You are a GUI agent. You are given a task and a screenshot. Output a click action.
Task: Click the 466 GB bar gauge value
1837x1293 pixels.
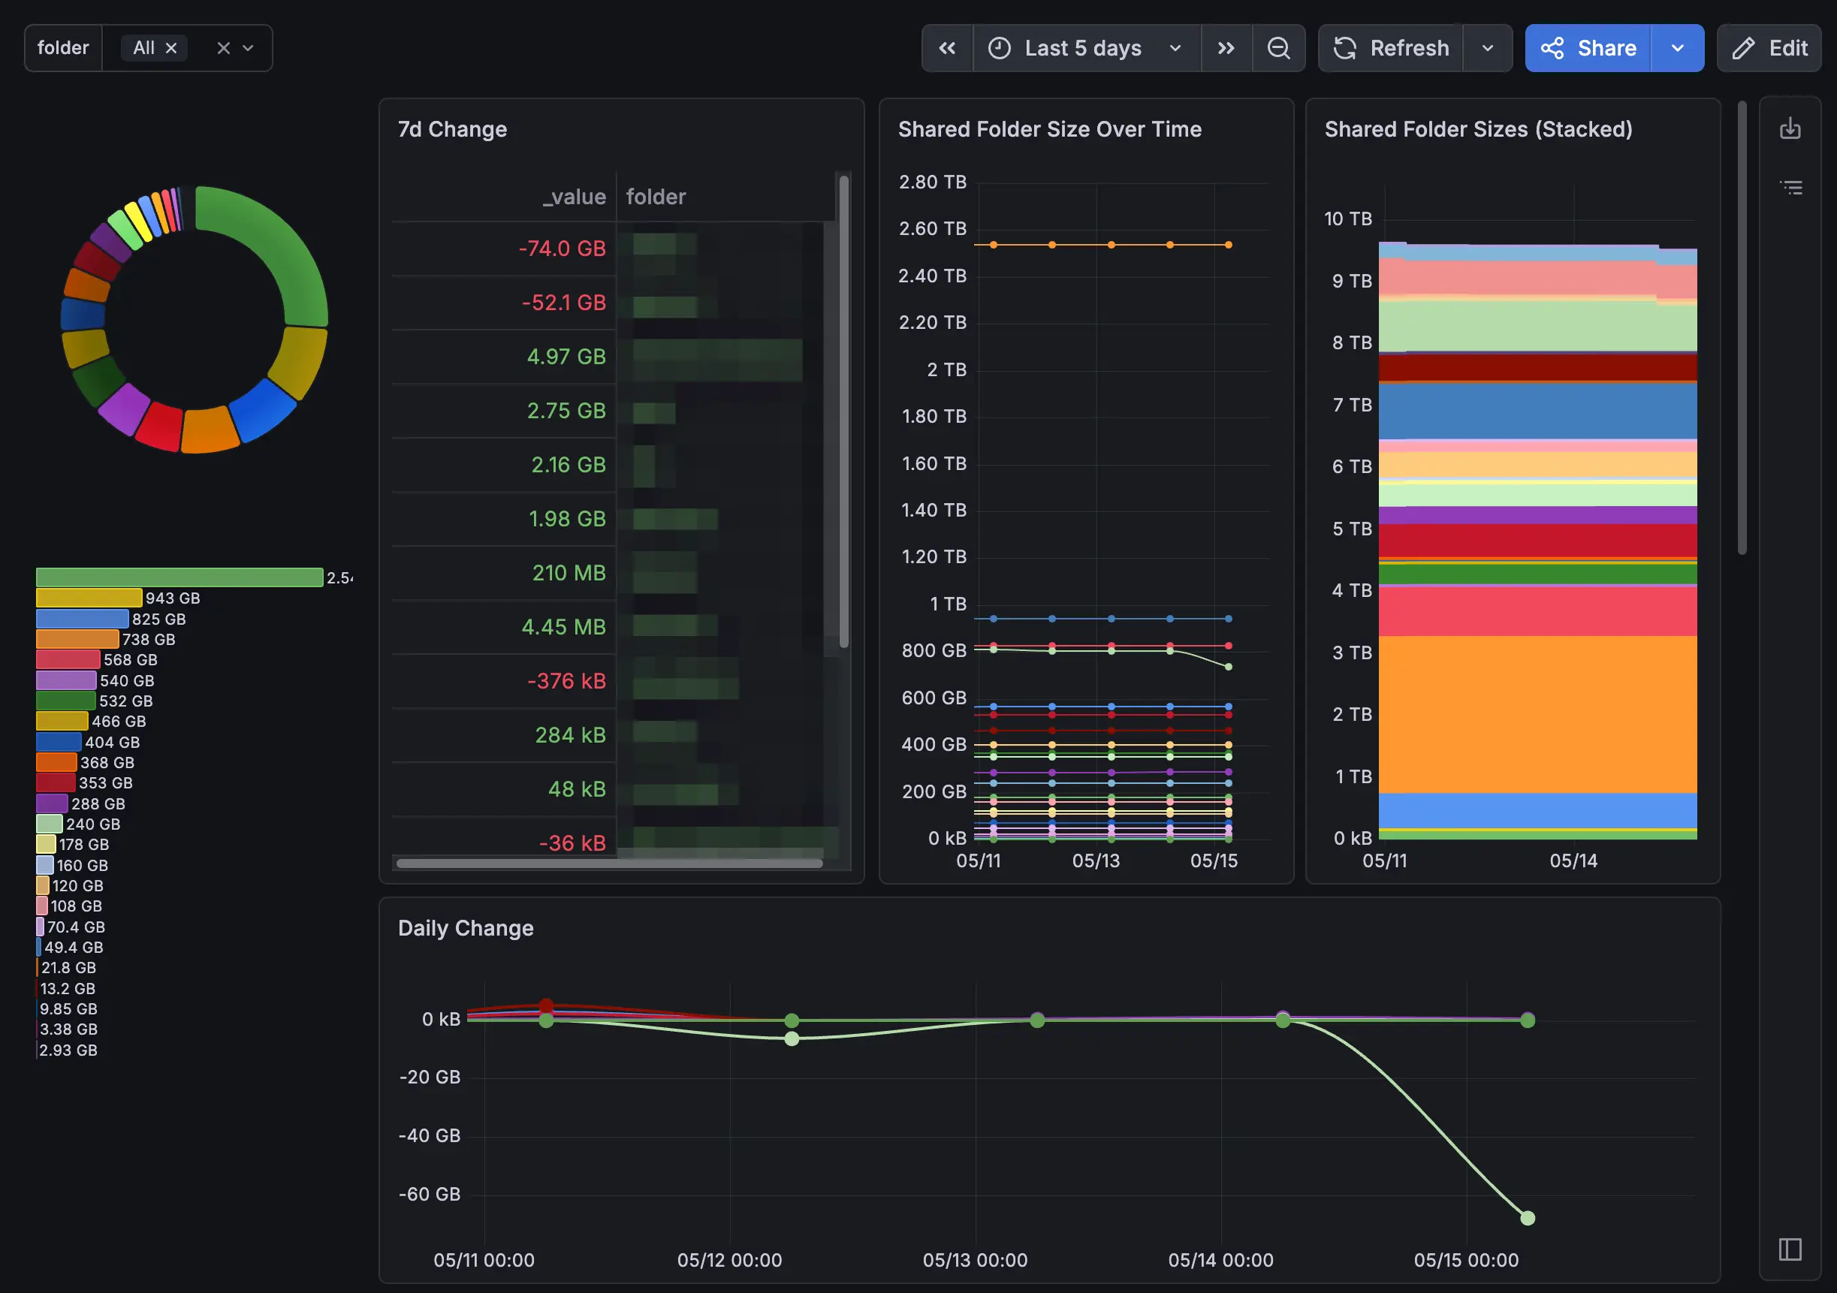(x=119, y=721)
